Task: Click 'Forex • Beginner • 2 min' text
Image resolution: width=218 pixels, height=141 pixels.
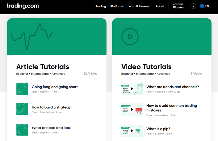Action: 159,134
